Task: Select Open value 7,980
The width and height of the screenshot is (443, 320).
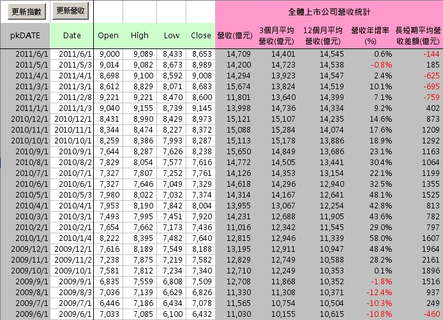Action: 109,194
